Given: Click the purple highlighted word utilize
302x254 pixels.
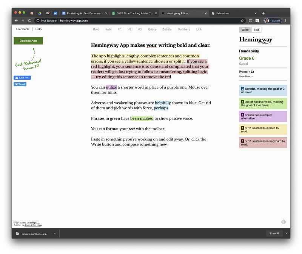Looking at the screenshot, I should point(111,87).
